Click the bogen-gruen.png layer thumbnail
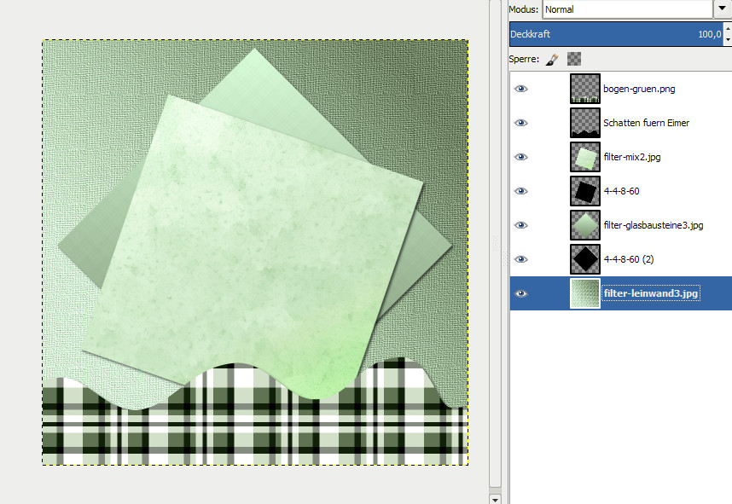Image resolution: width=732 pixels, height=504 pixels. [584, 89]
